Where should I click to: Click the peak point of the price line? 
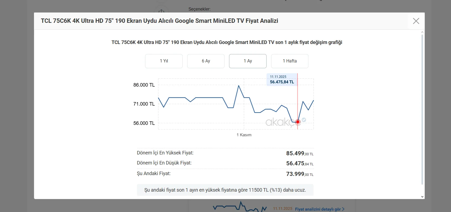(x=239, y=86)
